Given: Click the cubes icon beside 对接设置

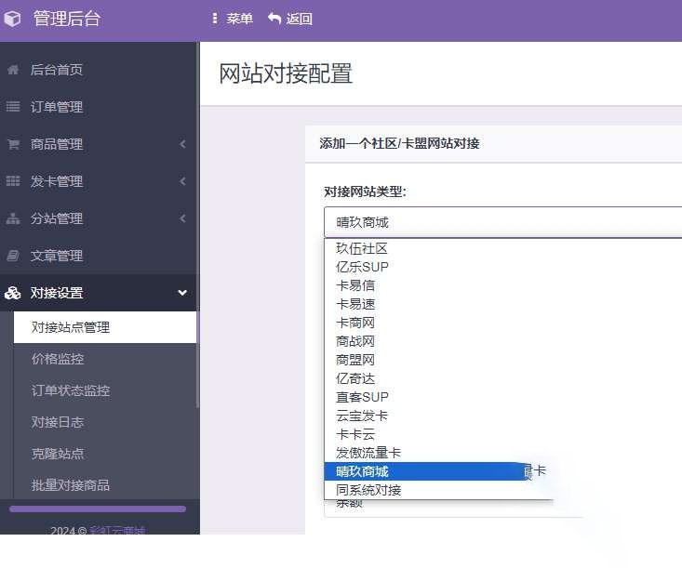Looking at the screenshot, I should 13,293.
